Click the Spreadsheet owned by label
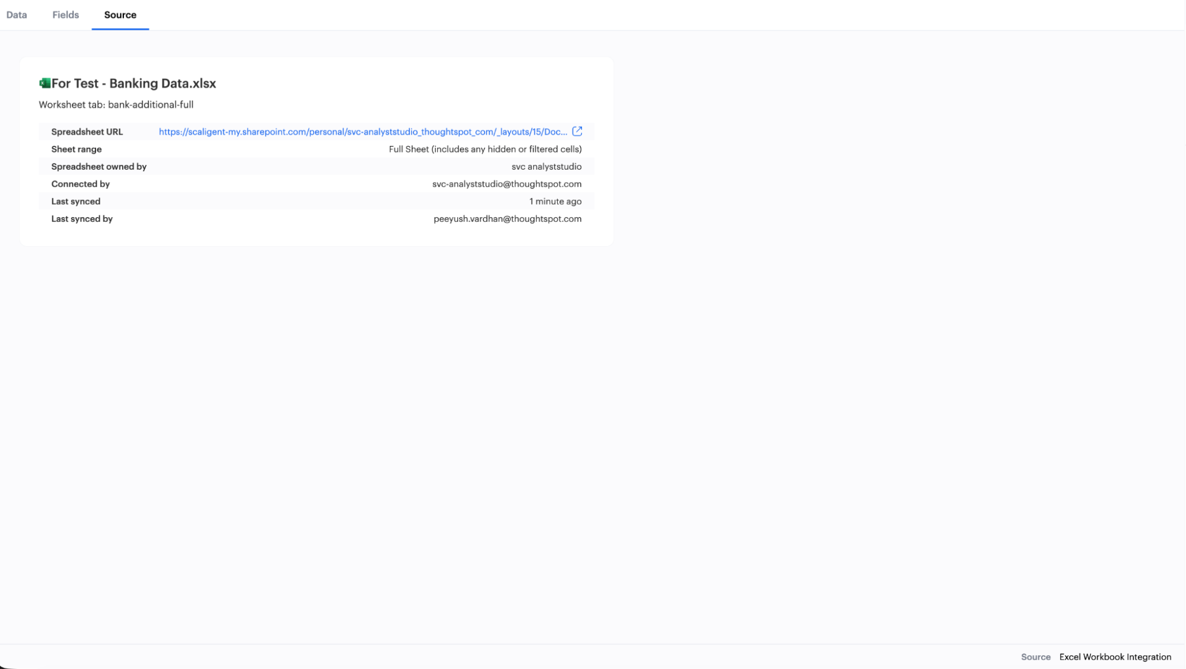 [x=98, y=167]
